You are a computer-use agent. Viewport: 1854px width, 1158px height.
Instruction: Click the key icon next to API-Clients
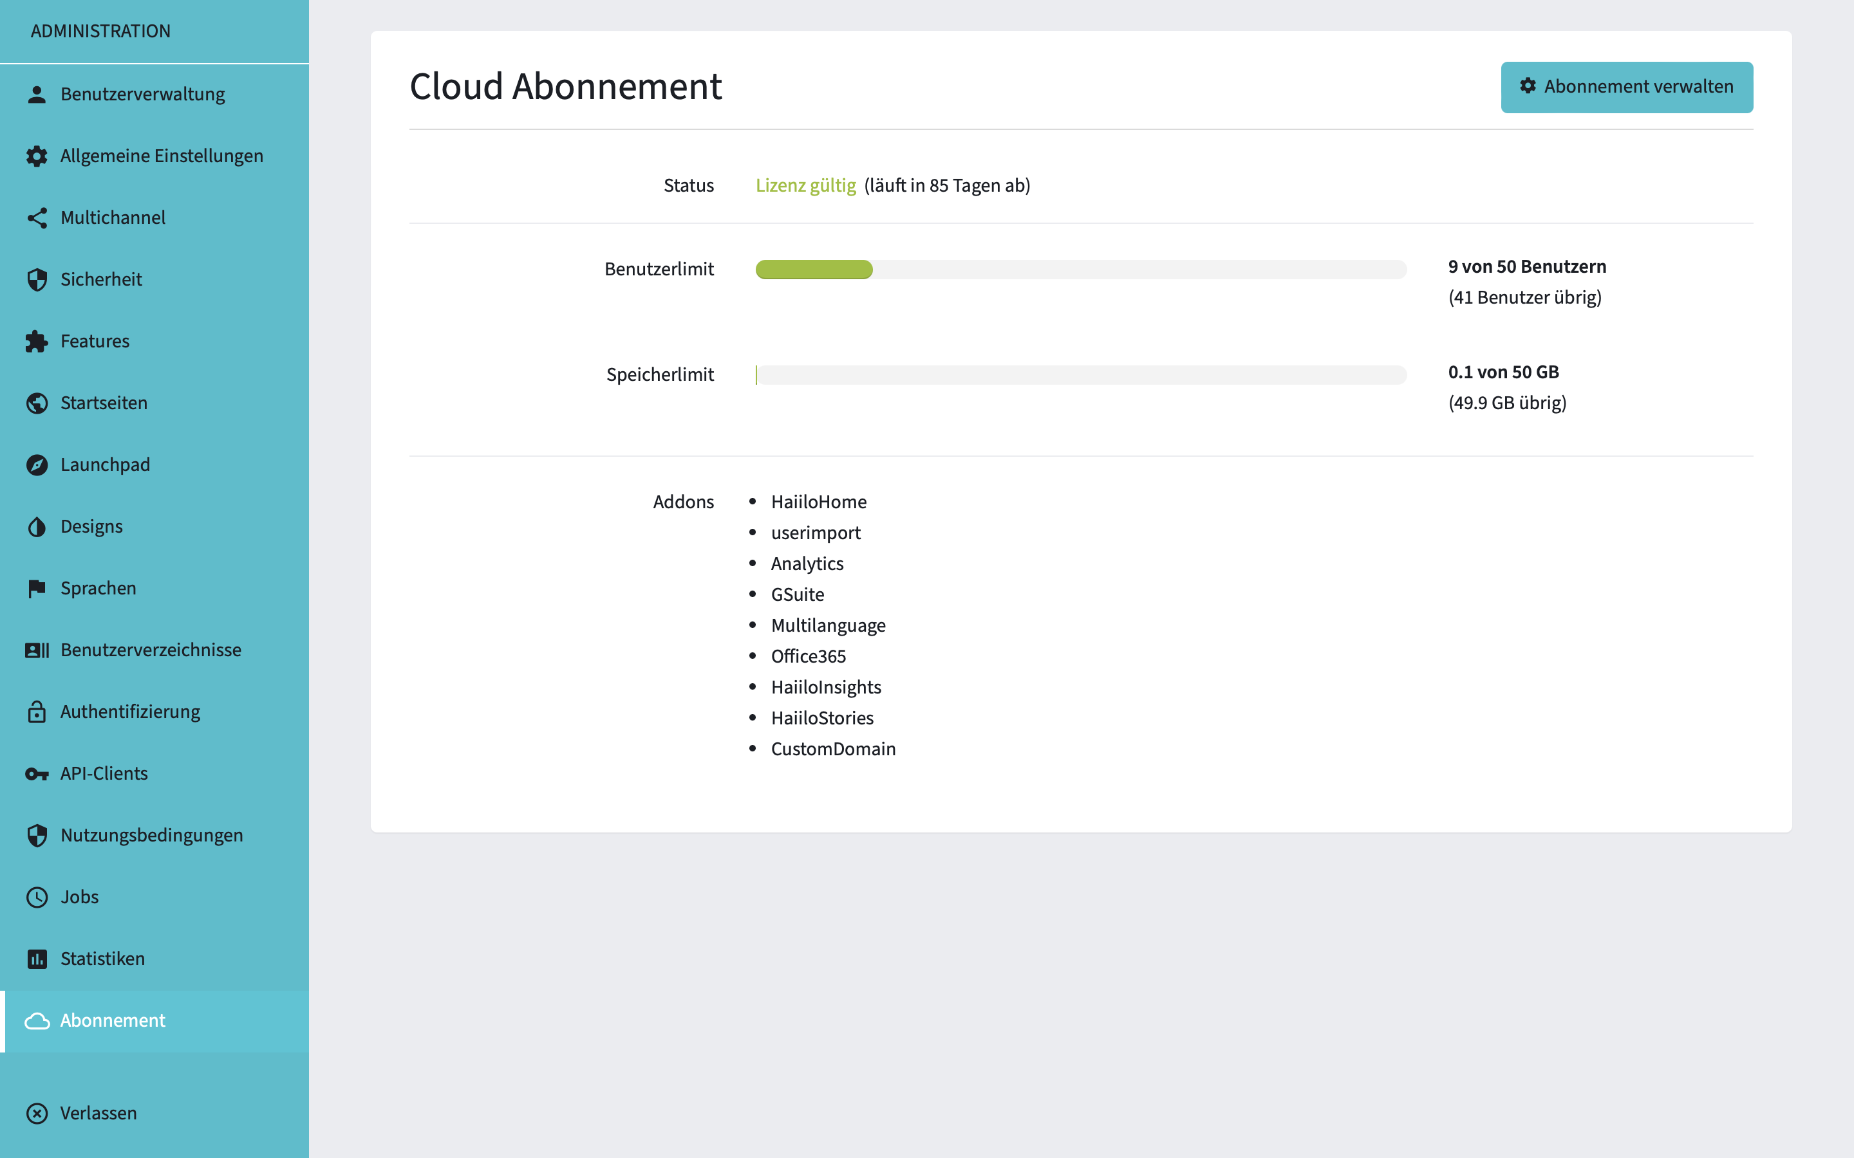[37, 773]
